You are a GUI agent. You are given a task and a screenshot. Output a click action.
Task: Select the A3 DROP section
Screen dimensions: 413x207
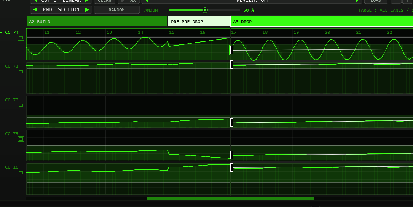(x=322, y=22)
